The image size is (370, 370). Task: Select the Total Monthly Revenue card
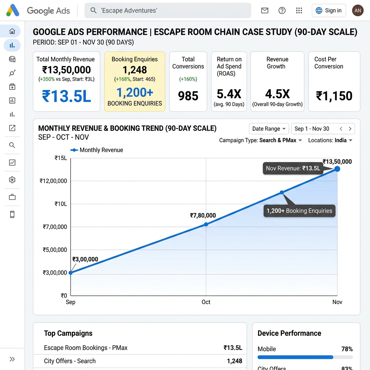coord(66,81)
